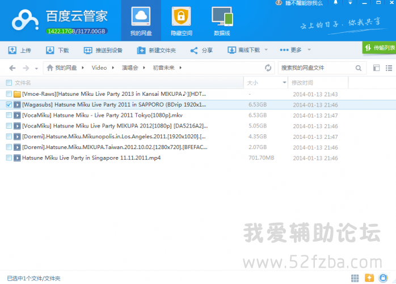Check the Doremi Taiwan file checkbox

click(9, 147)
